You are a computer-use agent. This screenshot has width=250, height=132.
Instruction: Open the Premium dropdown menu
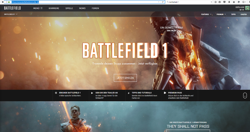coord(221,14)
